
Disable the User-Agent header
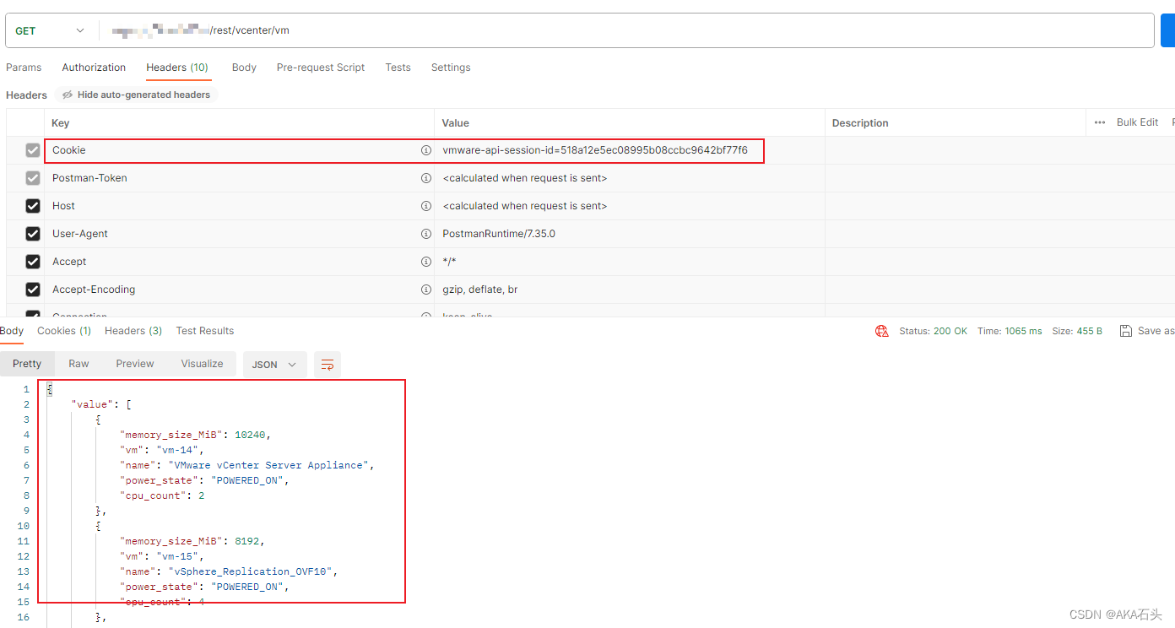tap(32, 233)
